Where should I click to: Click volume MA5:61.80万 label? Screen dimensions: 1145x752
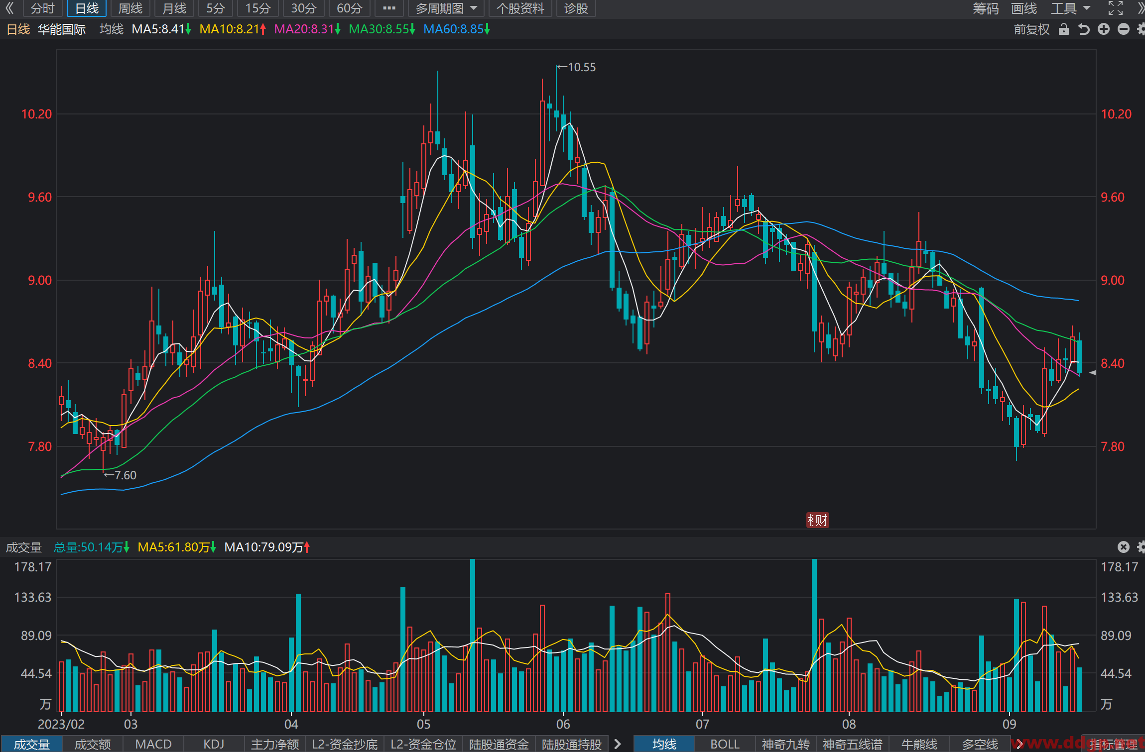pyautogui.click(x=177, y=547)
